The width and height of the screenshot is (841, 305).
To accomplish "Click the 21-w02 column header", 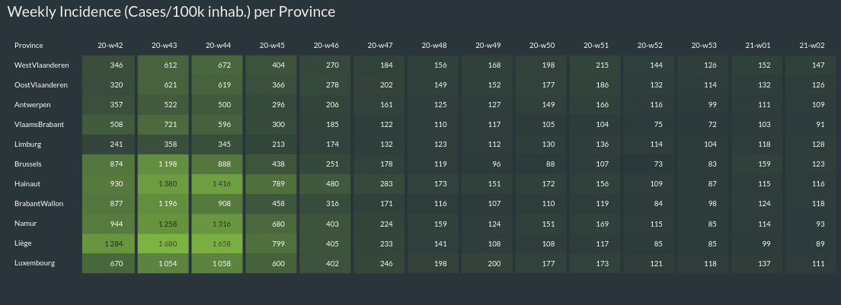I will click(812, 46).
